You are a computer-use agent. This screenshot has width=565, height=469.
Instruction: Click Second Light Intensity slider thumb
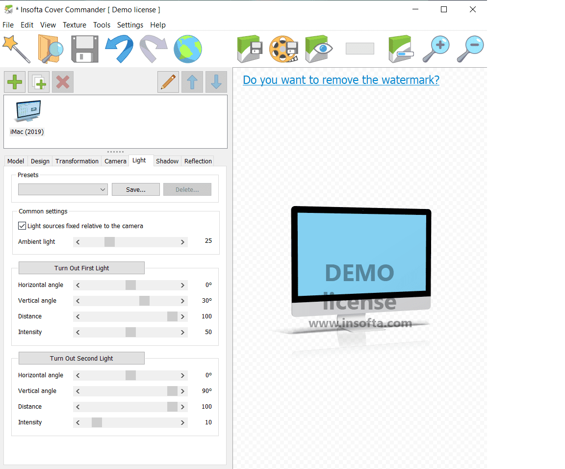tap(97, 422)
